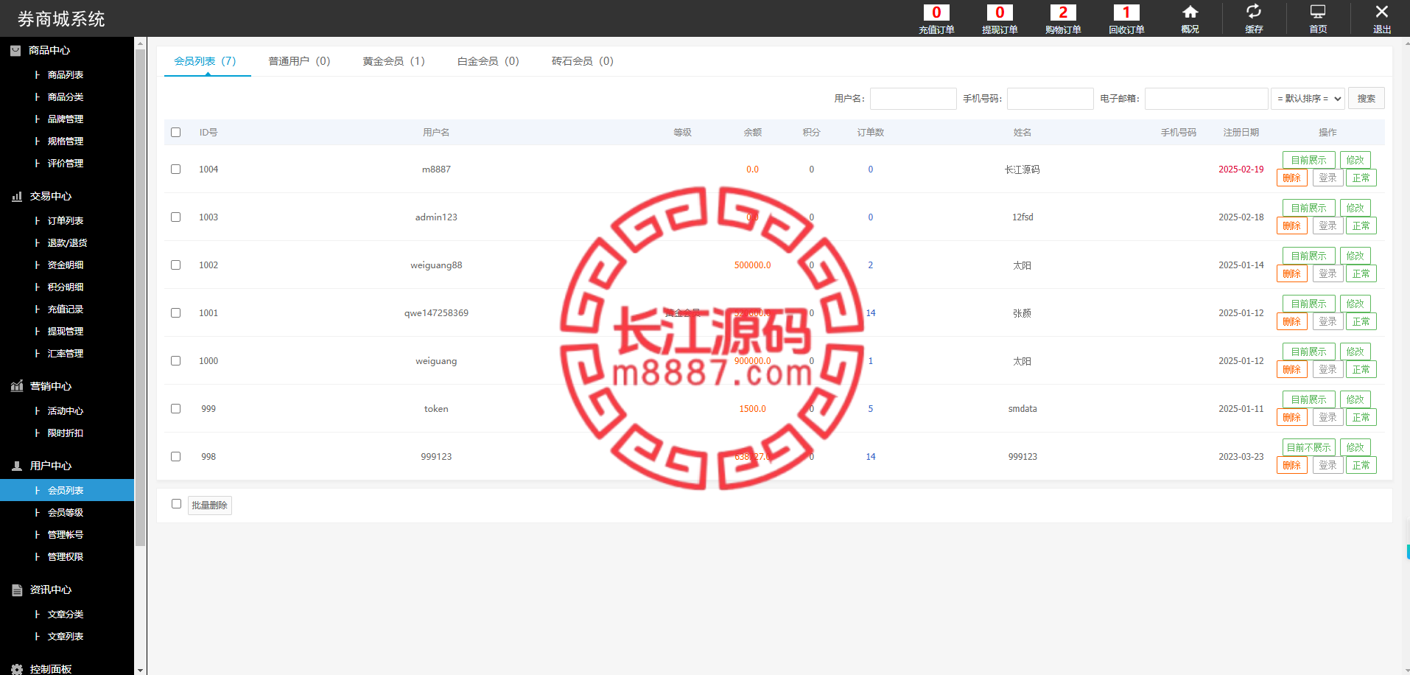Check the row for ID 1001
The height and width of the screenshot is (675, 1410).
[175, 312]
